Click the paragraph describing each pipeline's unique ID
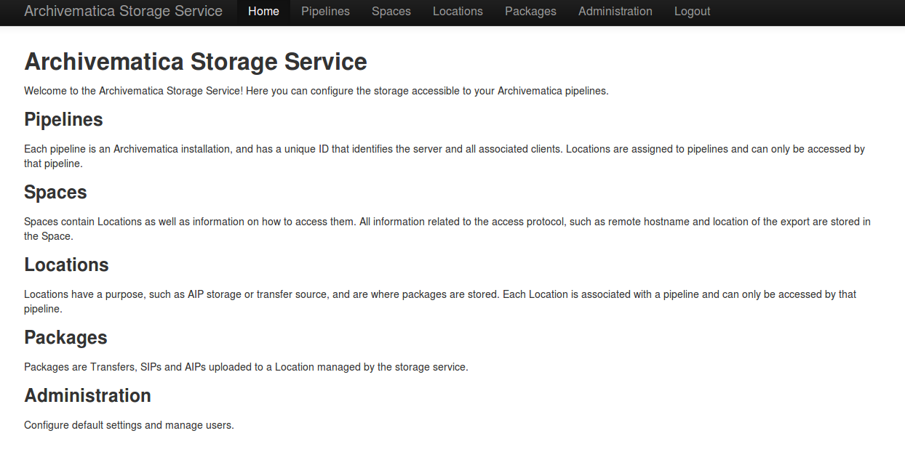This screenshot has width=905, height=452. coord(444,149)
